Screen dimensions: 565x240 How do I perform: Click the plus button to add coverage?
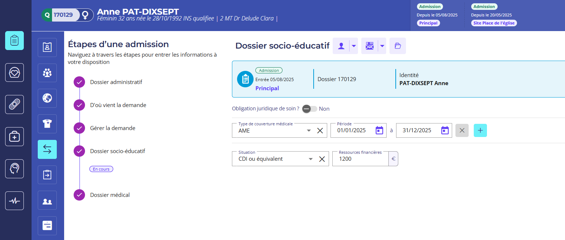pos(480,130)
